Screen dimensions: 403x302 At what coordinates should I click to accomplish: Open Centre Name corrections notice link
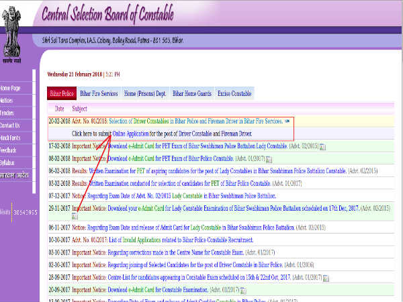tap(175, 252)
